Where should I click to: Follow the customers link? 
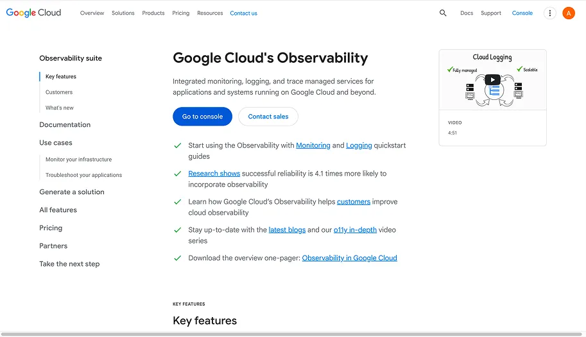[354, 202]
